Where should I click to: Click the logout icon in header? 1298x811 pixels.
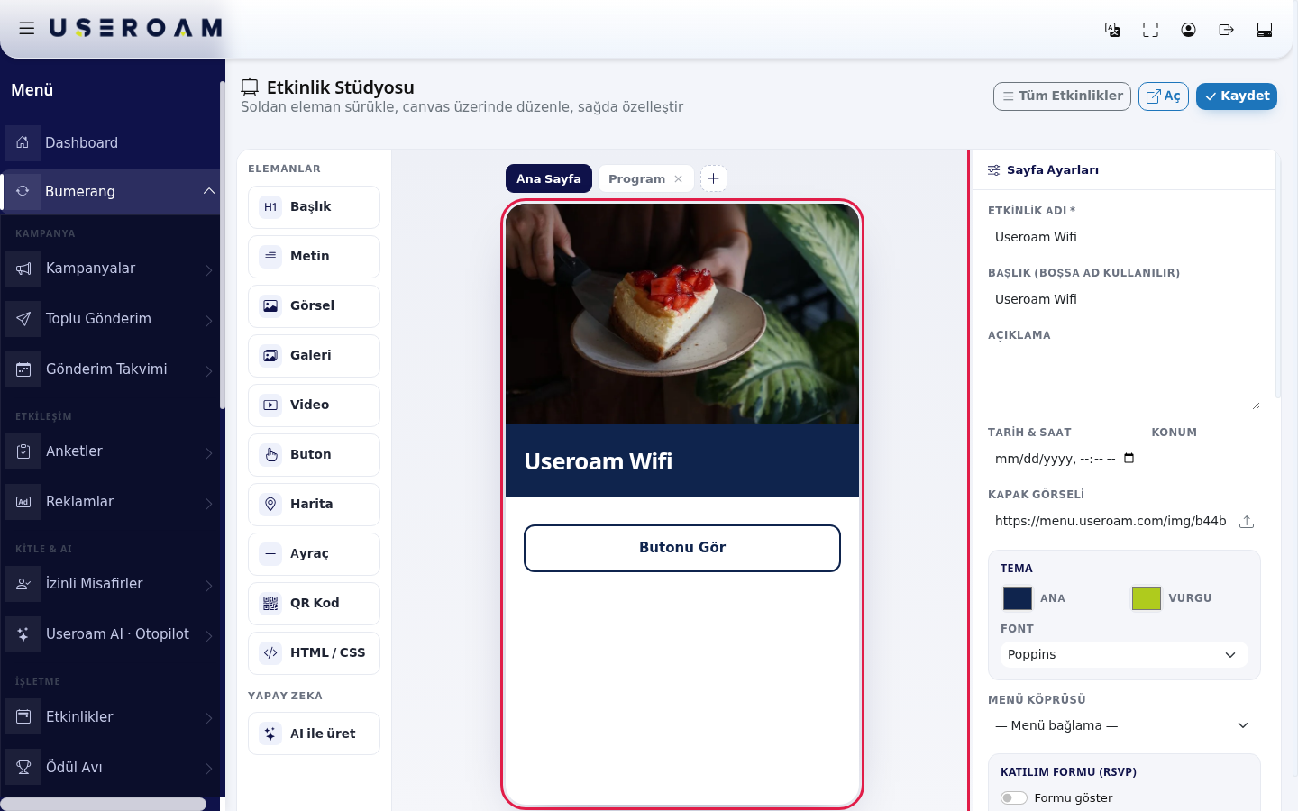1226,30
